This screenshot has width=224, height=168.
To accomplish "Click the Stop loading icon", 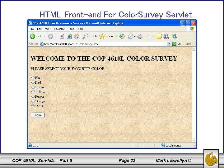I will [62, 36].
